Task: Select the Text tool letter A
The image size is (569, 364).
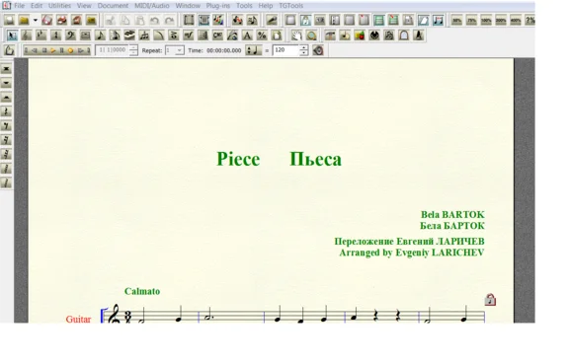Action: pyautogui.click(x=247, y=36)
